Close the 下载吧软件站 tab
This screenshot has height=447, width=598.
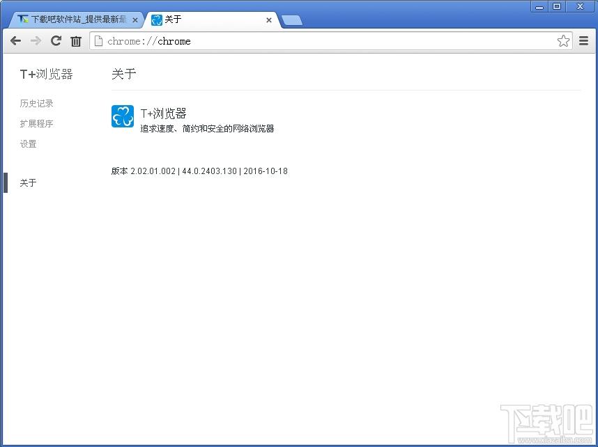[x=135, y=20]
